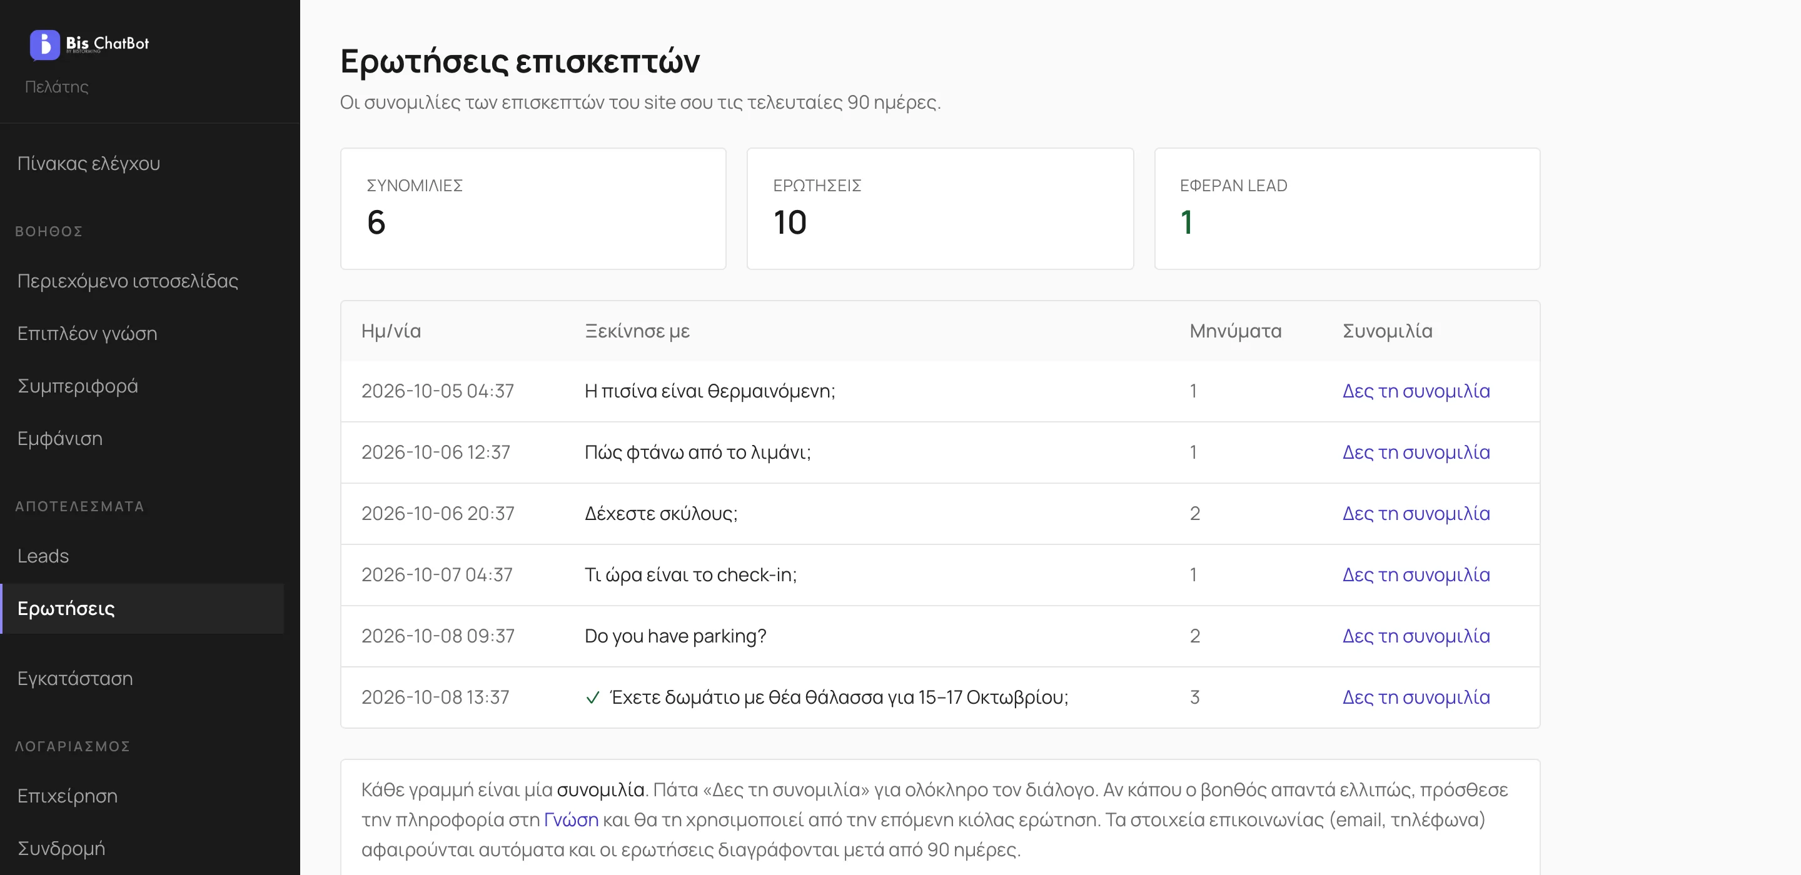The image size is (1801, 875).
Task: Click question 'Τι ώρα είναι το check-in;'
Action: point(691,574)
